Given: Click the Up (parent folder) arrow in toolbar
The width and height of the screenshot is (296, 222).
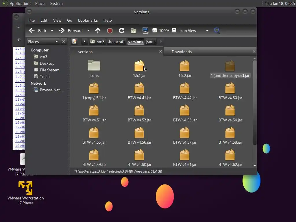Looking at the screenshot, I should point(98,31).
